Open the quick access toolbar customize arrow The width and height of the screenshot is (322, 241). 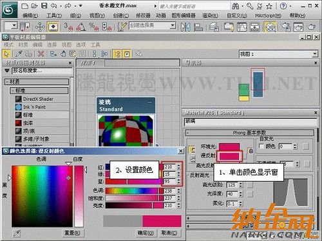[x=80, y=6]
